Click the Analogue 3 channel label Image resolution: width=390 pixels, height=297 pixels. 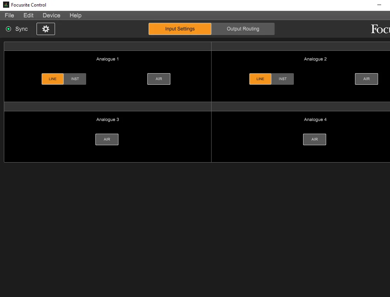click(x=107, y=119)
